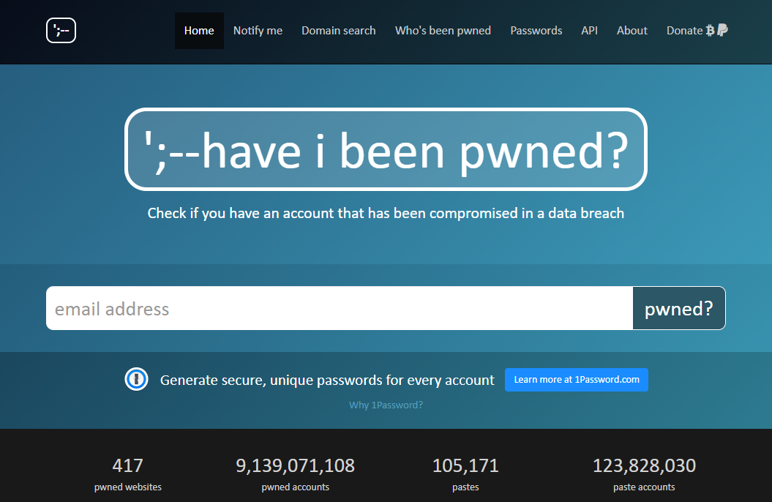The image size is (772, 502).
Task: Open Who's been pwned page
Action: click(x=443, y=31)
